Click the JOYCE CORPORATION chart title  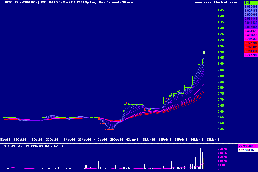69,3
